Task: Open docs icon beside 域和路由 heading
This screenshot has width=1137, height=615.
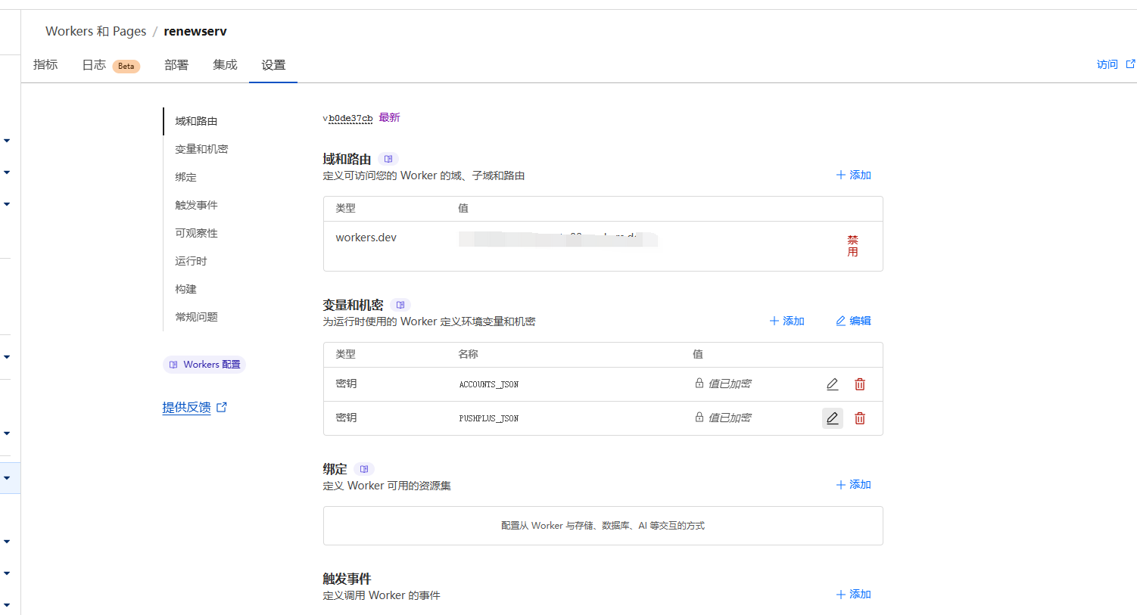Action: coord(388,159)
